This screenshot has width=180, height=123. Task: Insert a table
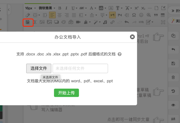(x=163, y=15)
